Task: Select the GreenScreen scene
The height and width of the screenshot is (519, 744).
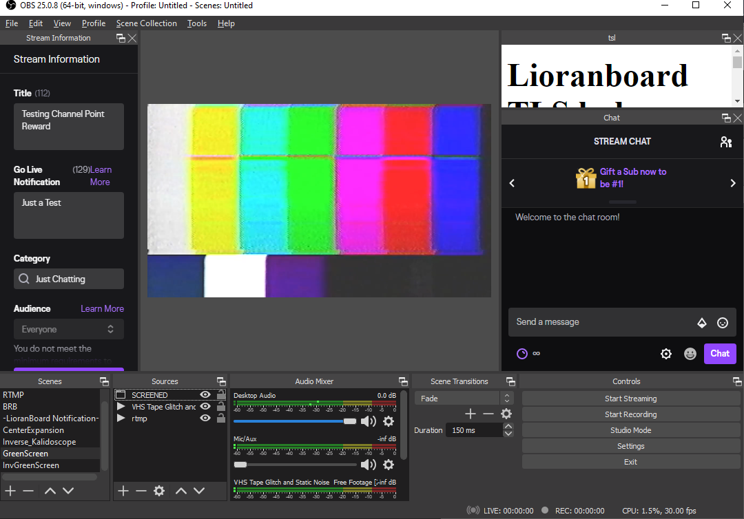Action: click(50, 454)
